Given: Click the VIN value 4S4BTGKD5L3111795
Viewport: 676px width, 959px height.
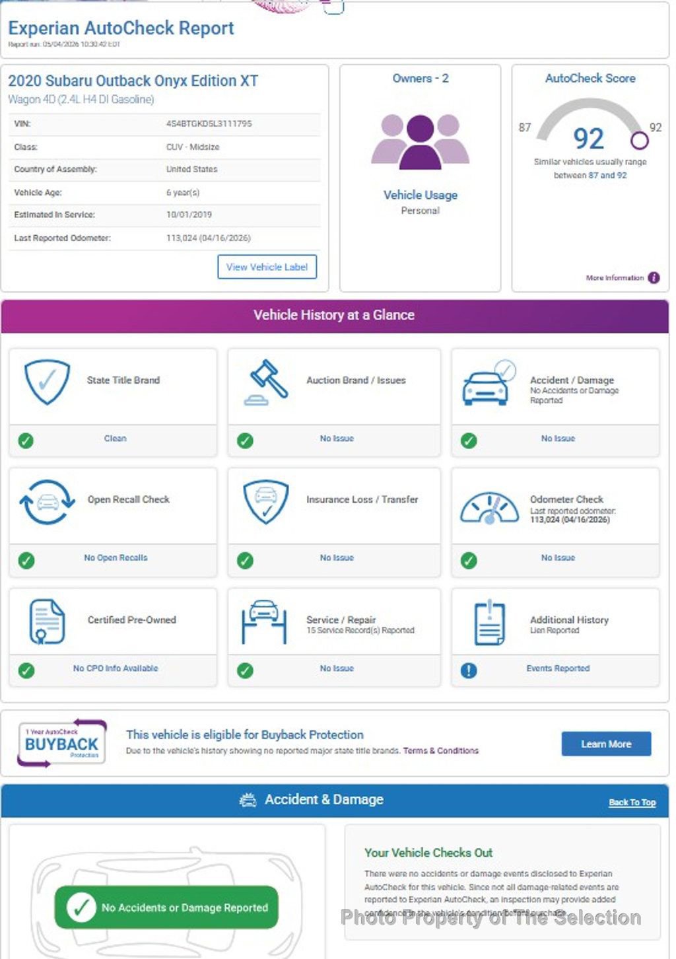Looking at the screenshot, I should [209, 124].
